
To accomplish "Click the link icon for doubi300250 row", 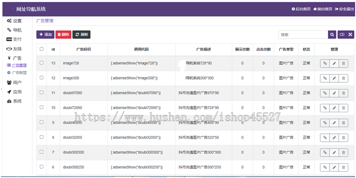I will (x=325, y=167).
